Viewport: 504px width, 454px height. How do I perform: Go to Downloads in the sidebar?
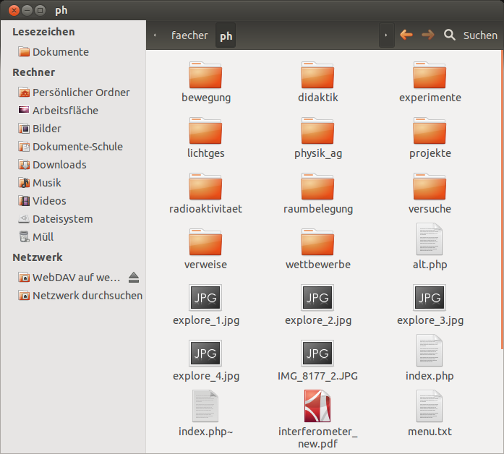[59, 165]
